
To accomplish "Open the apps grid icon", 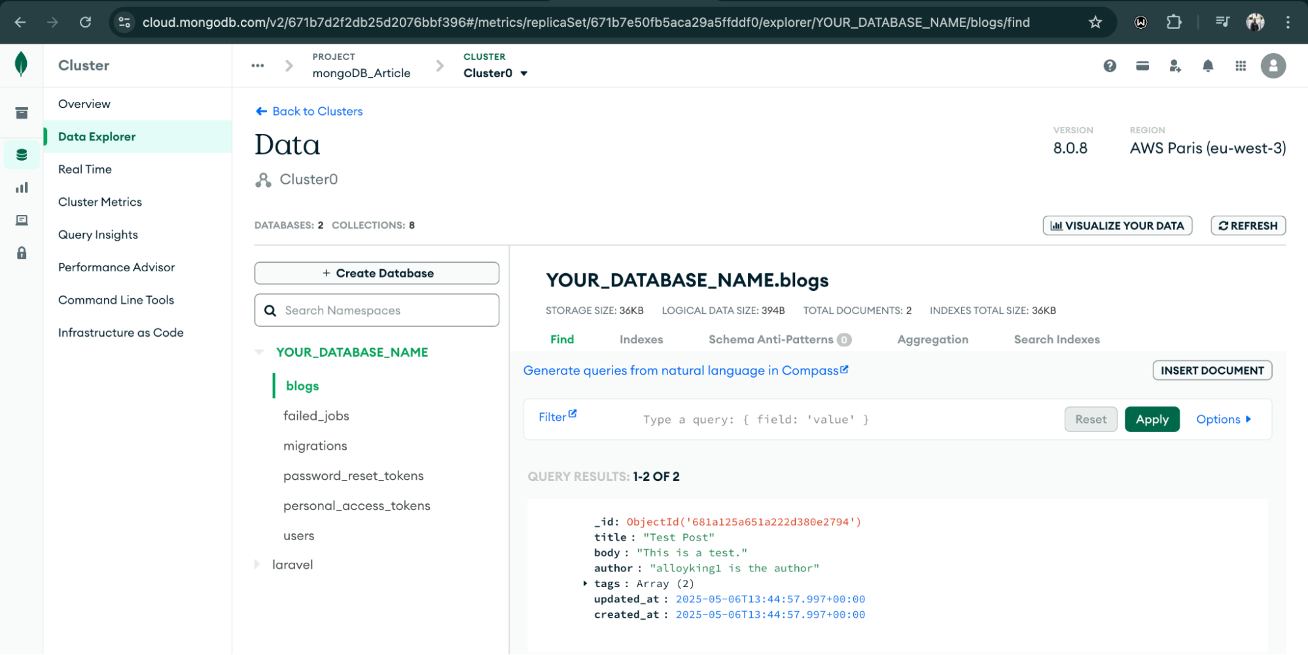I will click(1241, 65).
